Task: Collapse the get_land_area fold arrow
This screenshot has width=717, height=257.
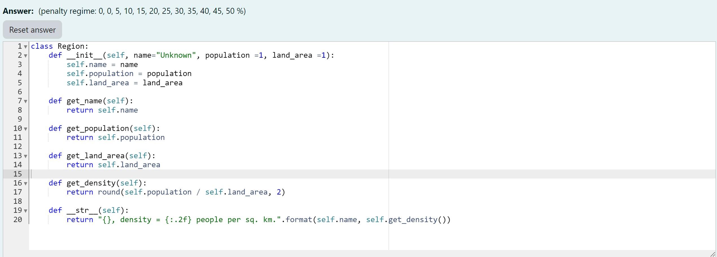Action: point(25,157)
